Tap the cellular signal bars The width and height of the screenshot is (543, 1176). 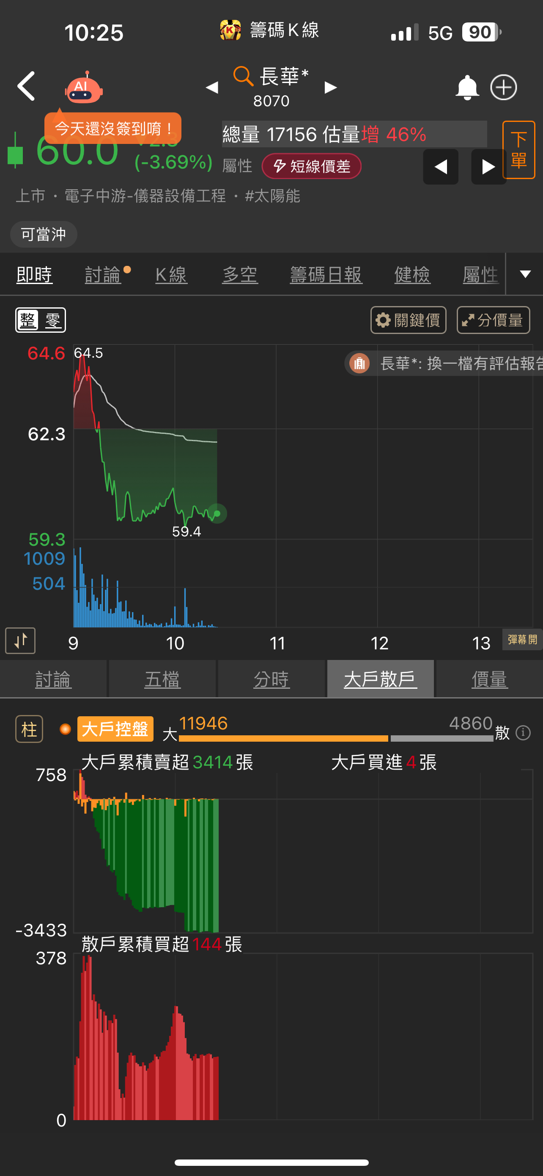404,32
